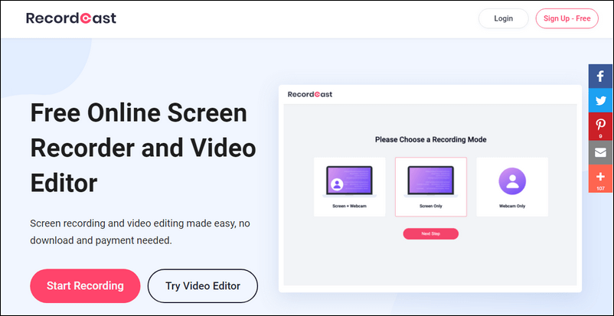Open Try Video Editor
The width and height of the screenshot is (614, 316).
pos(203,286)
